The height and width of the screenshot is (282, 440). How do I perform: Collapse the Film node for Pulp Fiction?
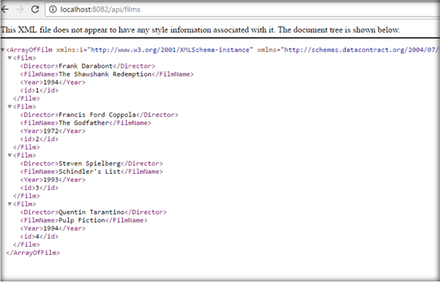pos(10,204)
